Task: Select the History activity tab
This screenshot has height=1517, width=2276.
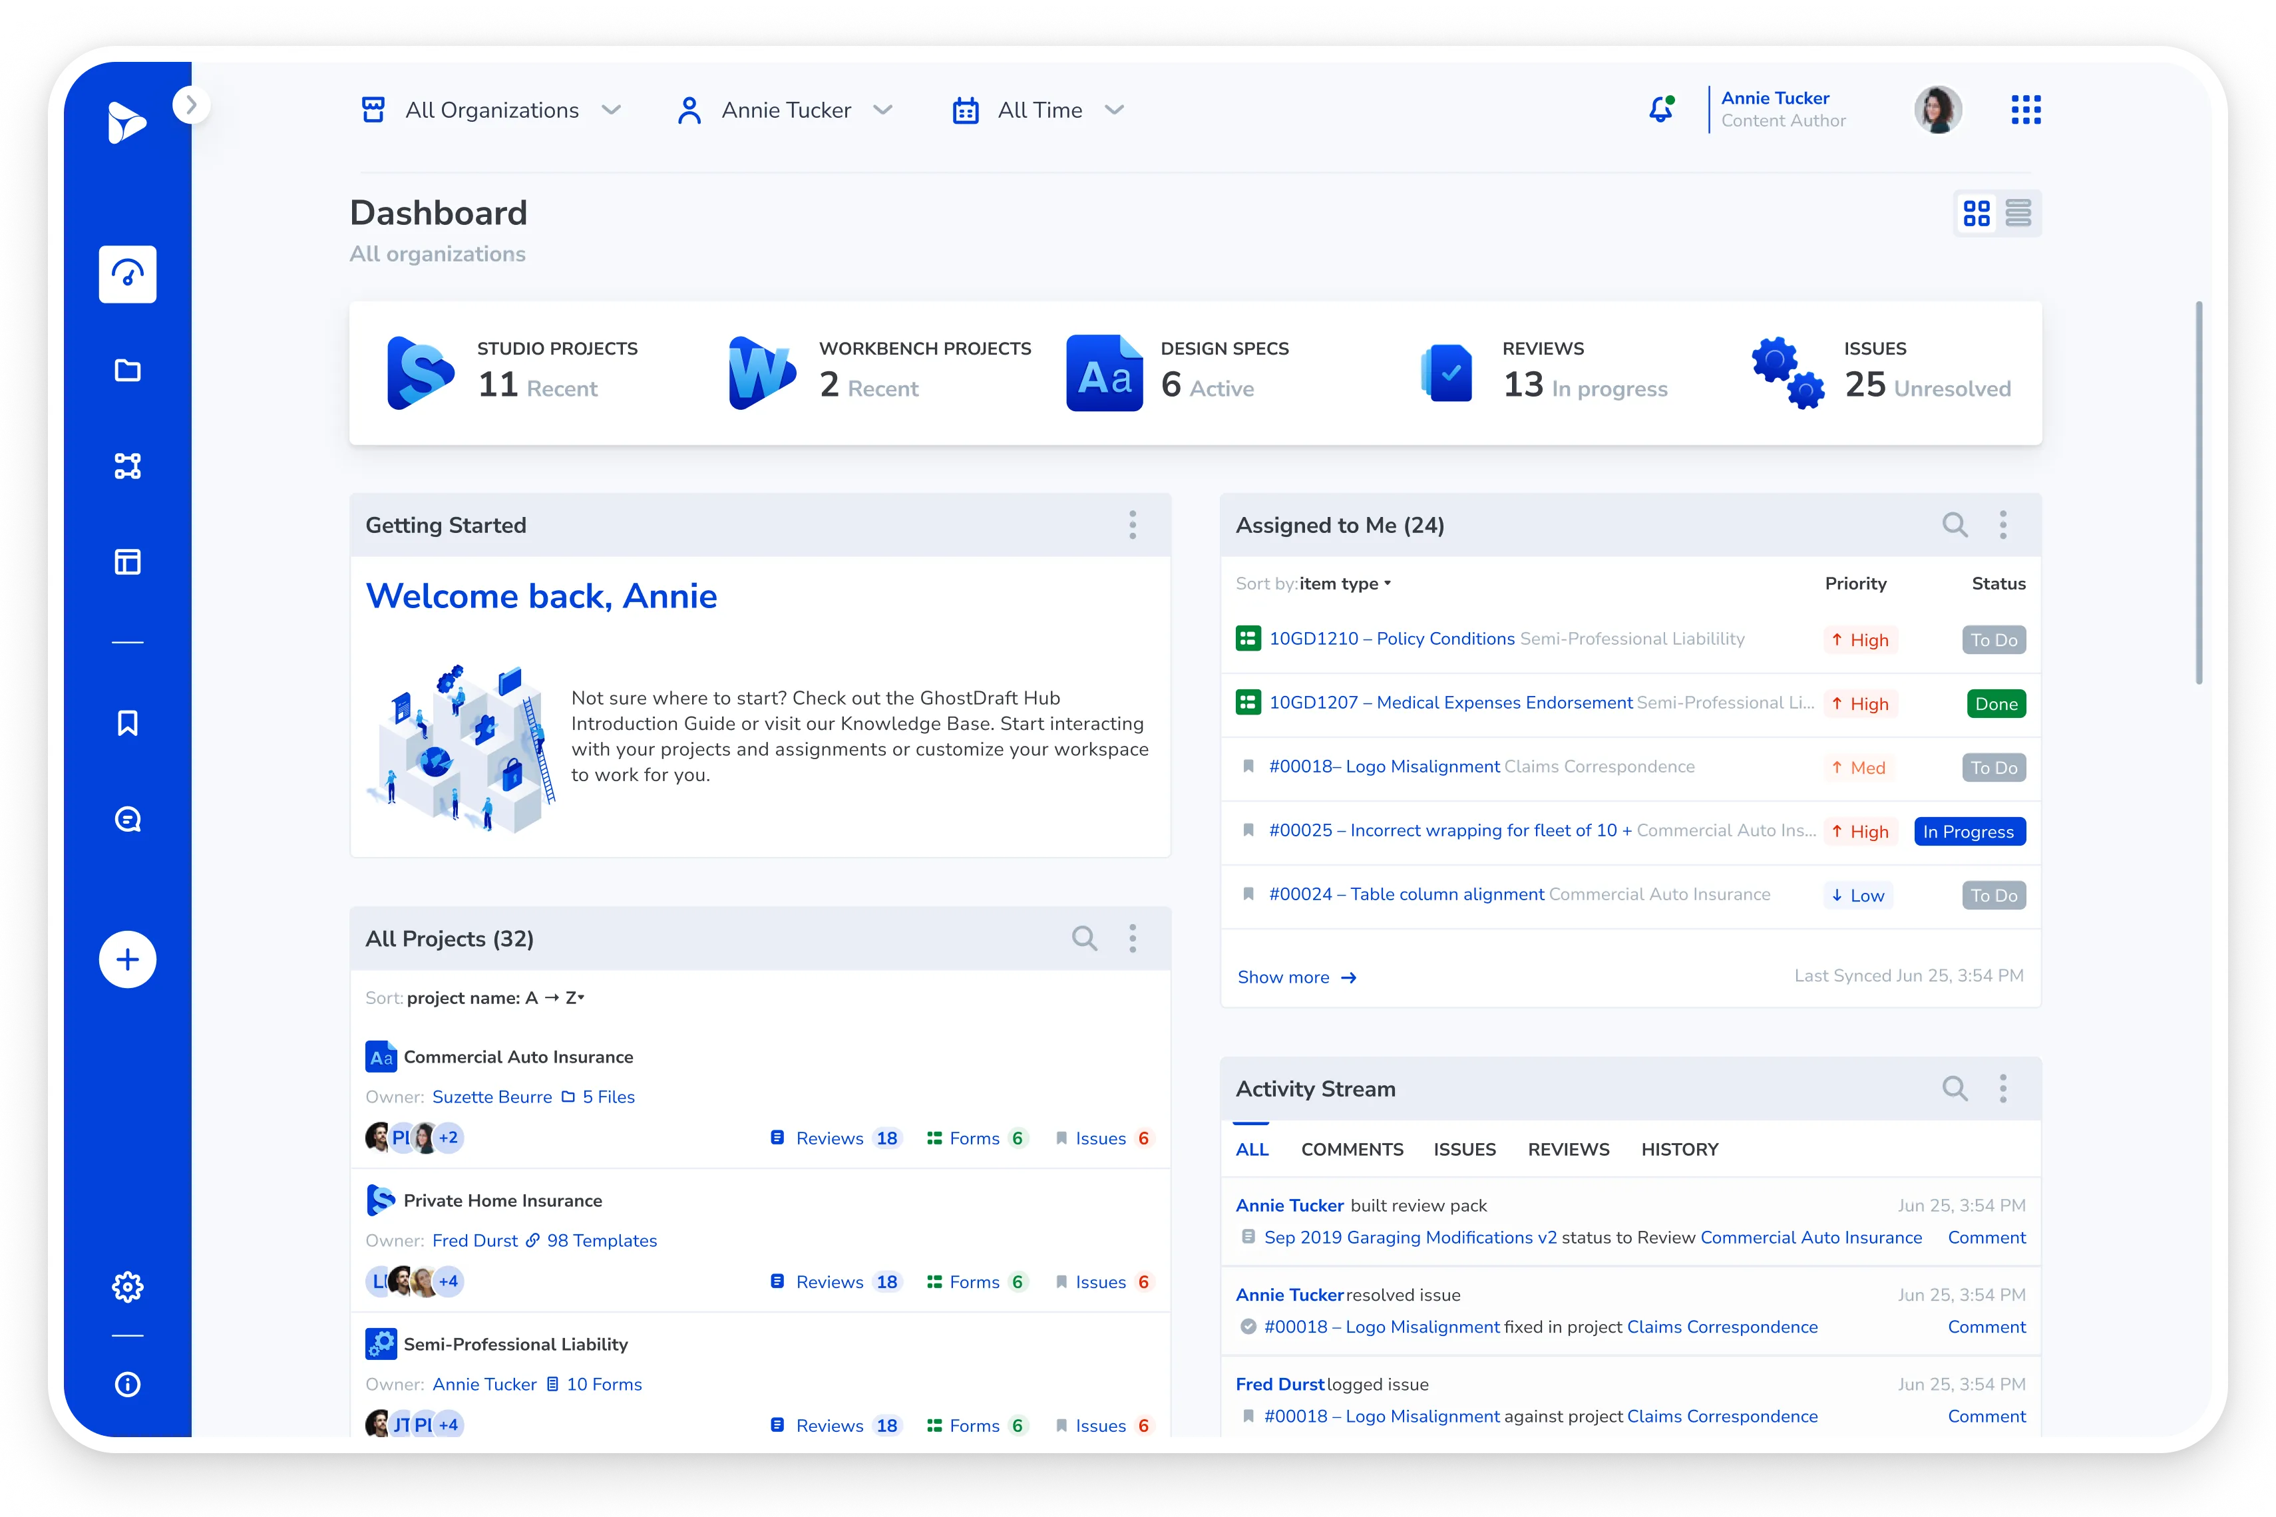Action: (1679, 1149)
